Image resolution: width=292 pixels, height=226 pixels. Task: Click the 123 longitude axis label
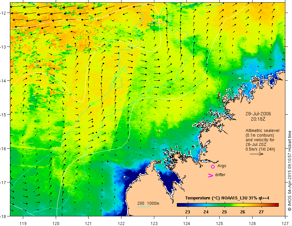click(x=154, y=223)
